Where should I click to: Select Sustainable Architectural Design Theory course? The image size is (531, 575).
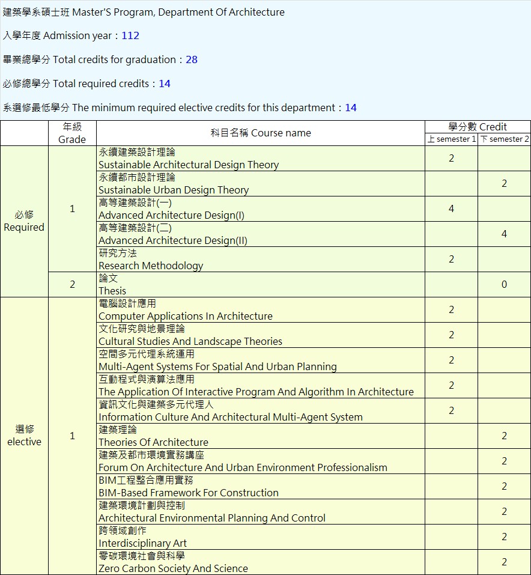261,159
